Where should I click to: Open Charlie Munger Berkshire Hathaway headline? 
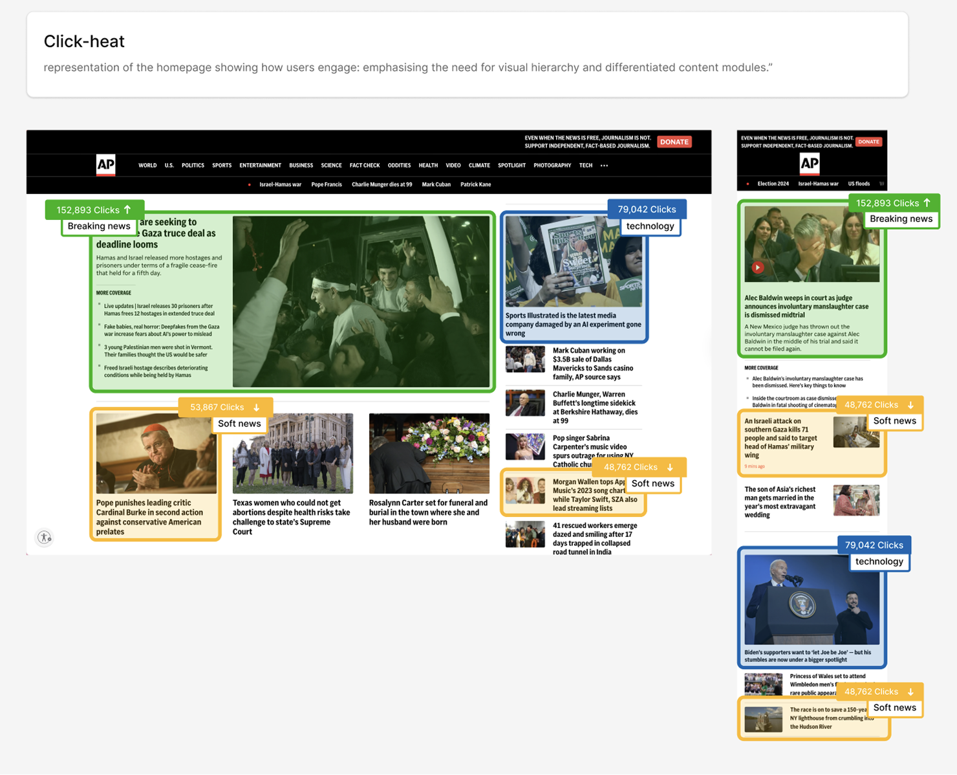[x=595, y=408]
